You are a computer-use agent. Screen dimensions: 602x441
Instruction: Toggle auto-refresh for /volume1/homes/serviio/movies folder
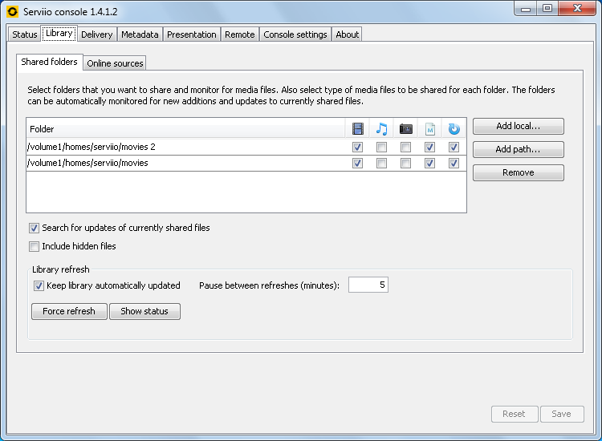tap(454, 164)
